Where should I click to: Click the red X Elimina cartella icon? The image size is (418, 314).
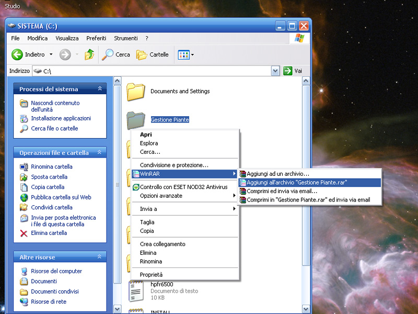tap(24, 233)
